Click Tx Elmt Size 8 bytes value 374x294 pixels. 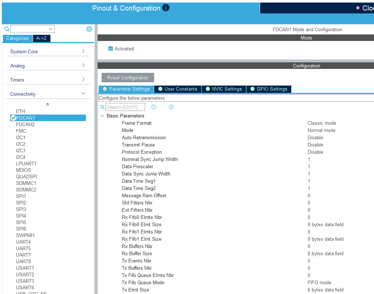click(325, 290)
